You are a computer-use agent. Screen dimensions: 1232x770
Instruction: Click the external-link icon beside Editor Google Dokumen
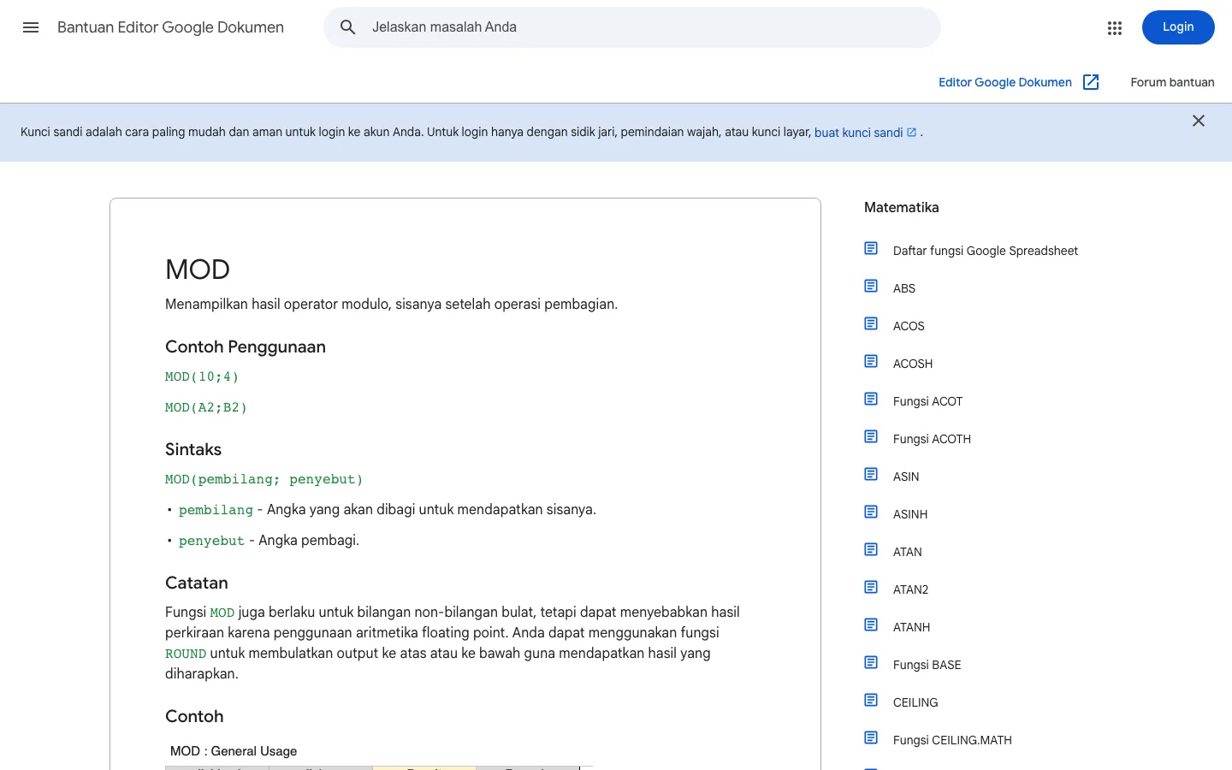[x=1091, y=82]
